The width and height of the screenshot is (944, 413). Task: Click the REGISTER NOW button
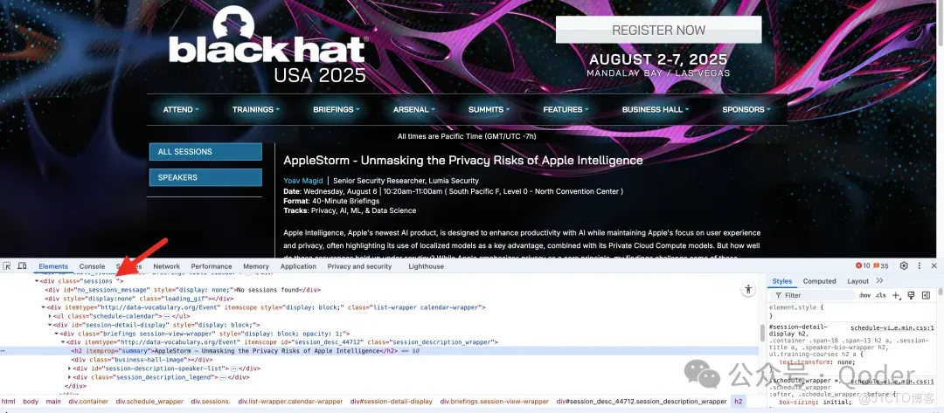(x=659, y=30)
